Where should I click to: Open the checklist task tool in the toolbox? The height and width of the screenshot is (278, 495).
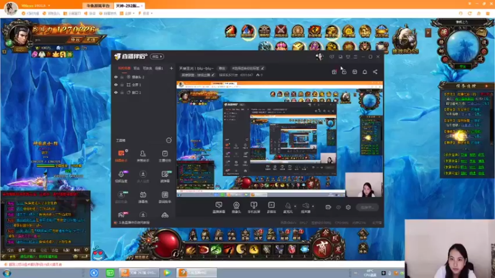tap(165, 156)
